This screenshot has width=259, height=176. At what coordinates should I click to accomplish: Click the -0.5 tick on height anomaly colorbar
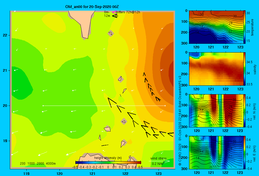75,167
